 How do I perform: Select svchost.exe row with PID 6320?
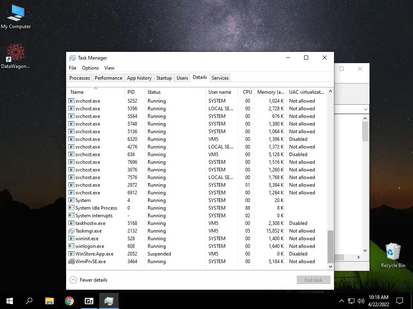197,139
